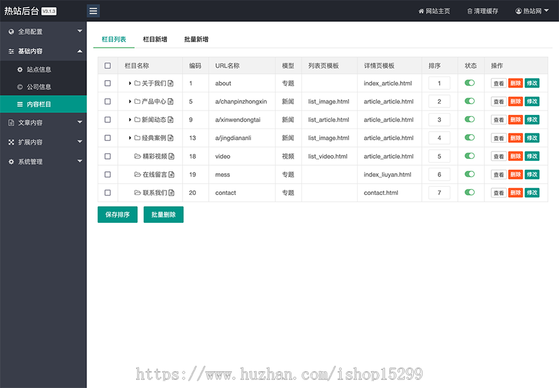Switch to the 栏目列表 tab
559x388 pixels.
pos(114,39)
